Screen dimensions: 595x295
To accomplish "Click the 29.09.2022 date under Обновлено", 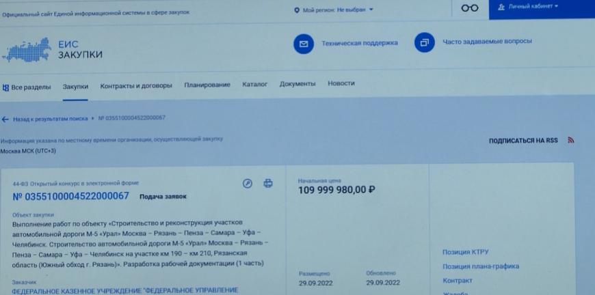I will coord(383,283).
